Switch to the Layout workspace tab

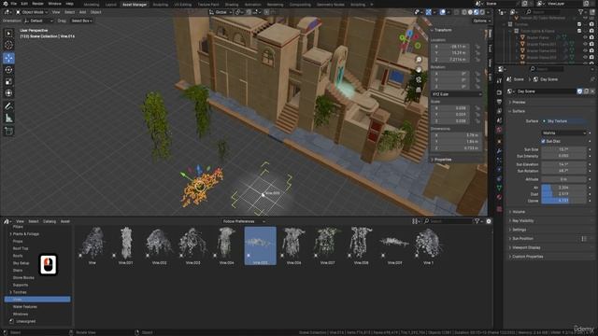tap(110, 5)
